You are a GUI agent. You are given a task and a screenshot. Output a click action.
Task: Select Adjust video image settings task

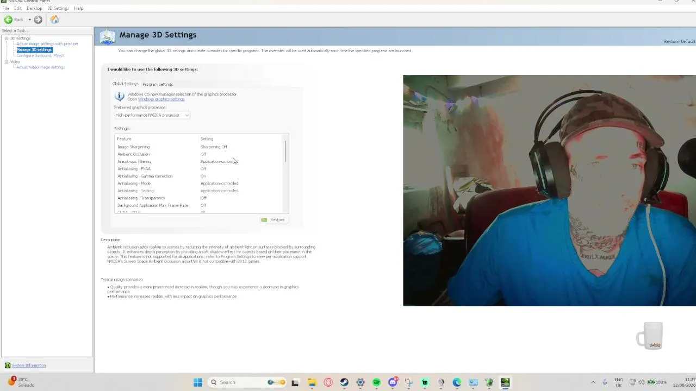click(x=41, y=67)
